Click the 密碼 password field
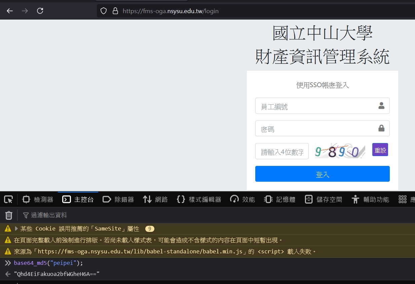The width and height of the screenshot is (415, 284). (x=322, y=128)
